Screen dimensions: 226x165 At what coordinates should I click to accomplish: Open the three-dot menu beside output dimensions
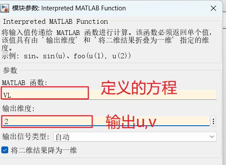[x=213, y=121]
